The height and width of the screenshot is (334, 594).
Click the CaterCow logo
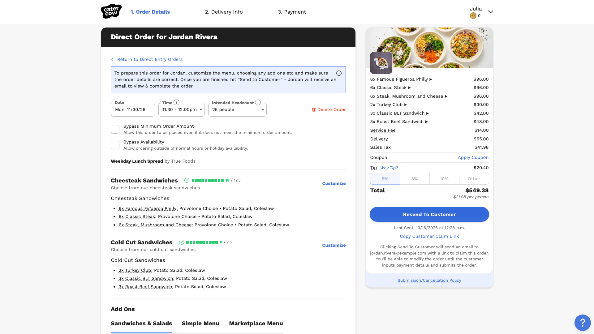coord(111,11)
